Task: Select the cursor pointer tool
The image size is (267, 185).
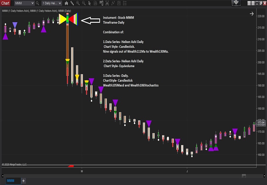Action: (89, 3)
